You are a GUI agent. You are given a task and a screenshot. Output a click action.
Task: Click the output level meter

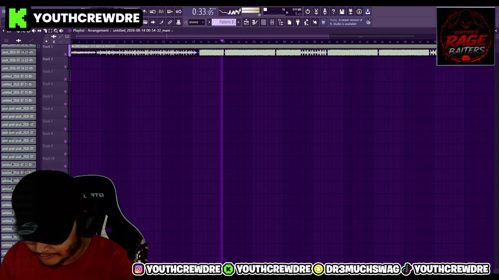[x=250, y=11]
